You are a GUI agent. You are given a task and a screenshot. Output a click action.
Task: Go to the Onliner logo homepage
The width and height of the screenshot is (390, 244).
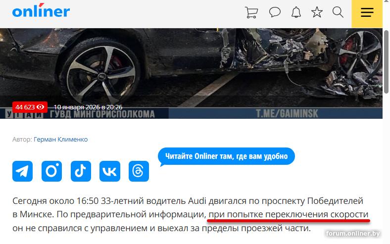(41, 11)
